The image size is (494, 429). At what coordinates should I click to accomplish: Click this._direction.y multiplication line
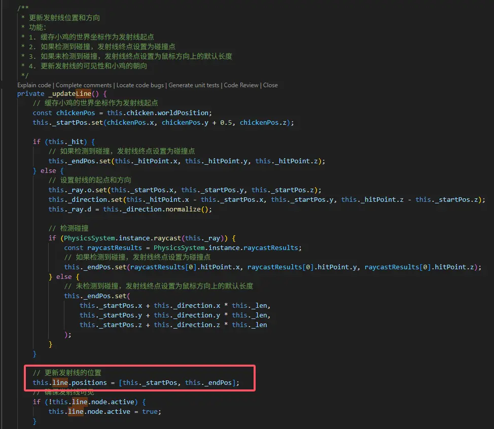point(175,315)
